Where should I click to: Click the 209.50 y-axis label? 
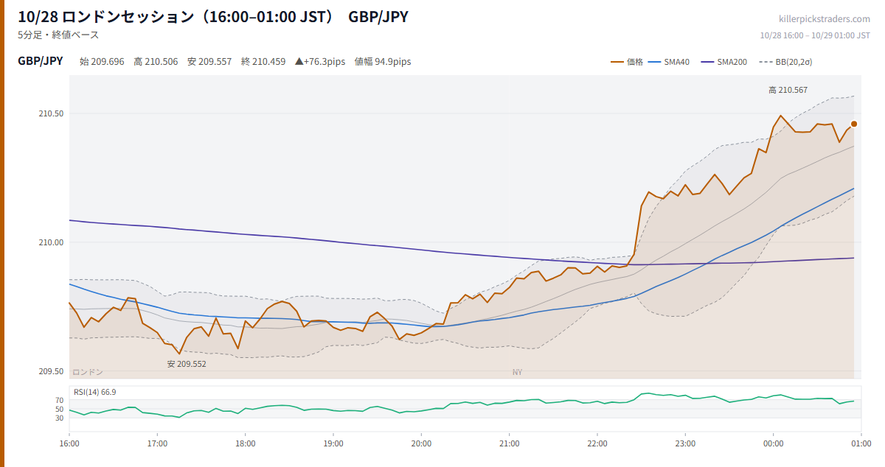pyautogui.click(x=52, y=371)
